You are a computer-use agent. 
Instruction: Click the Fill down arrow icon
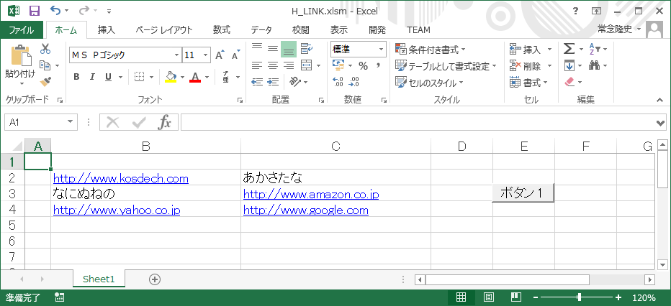point(569,65)
